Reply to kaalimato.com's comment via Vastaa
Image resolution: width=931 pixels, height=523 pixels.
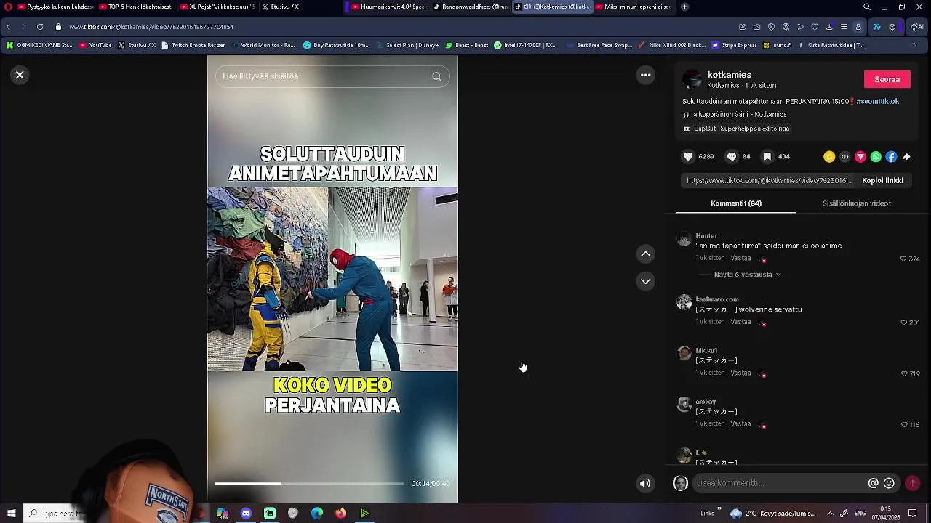click(740, 322)
